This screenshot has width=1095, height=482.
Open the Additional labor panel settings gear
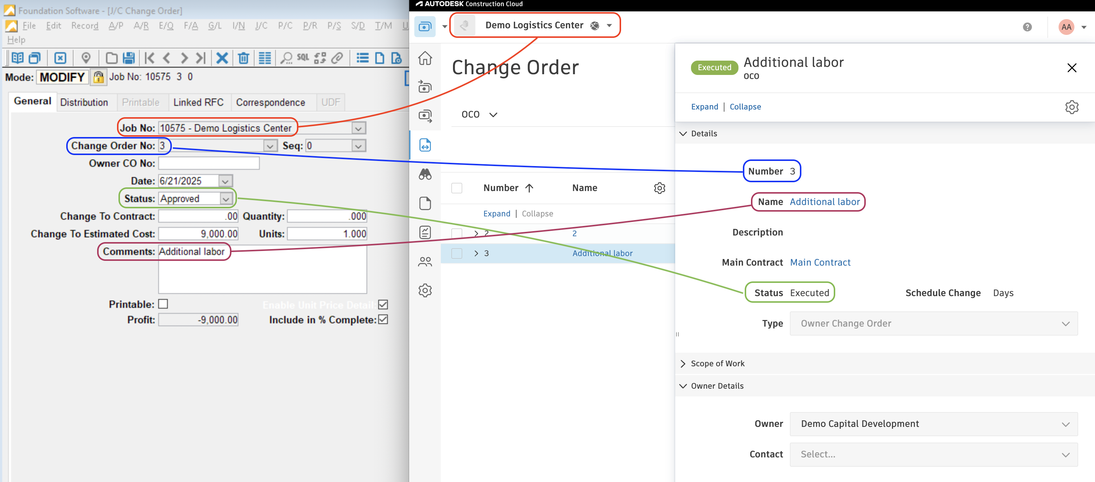point(1071,107)
